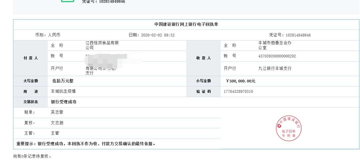Click the 制单 label
Viewport: 360px width, 164px height.
[30, 112]
